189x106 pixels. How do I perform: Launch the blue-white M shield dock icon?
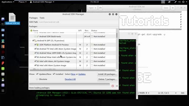point(3,35)
